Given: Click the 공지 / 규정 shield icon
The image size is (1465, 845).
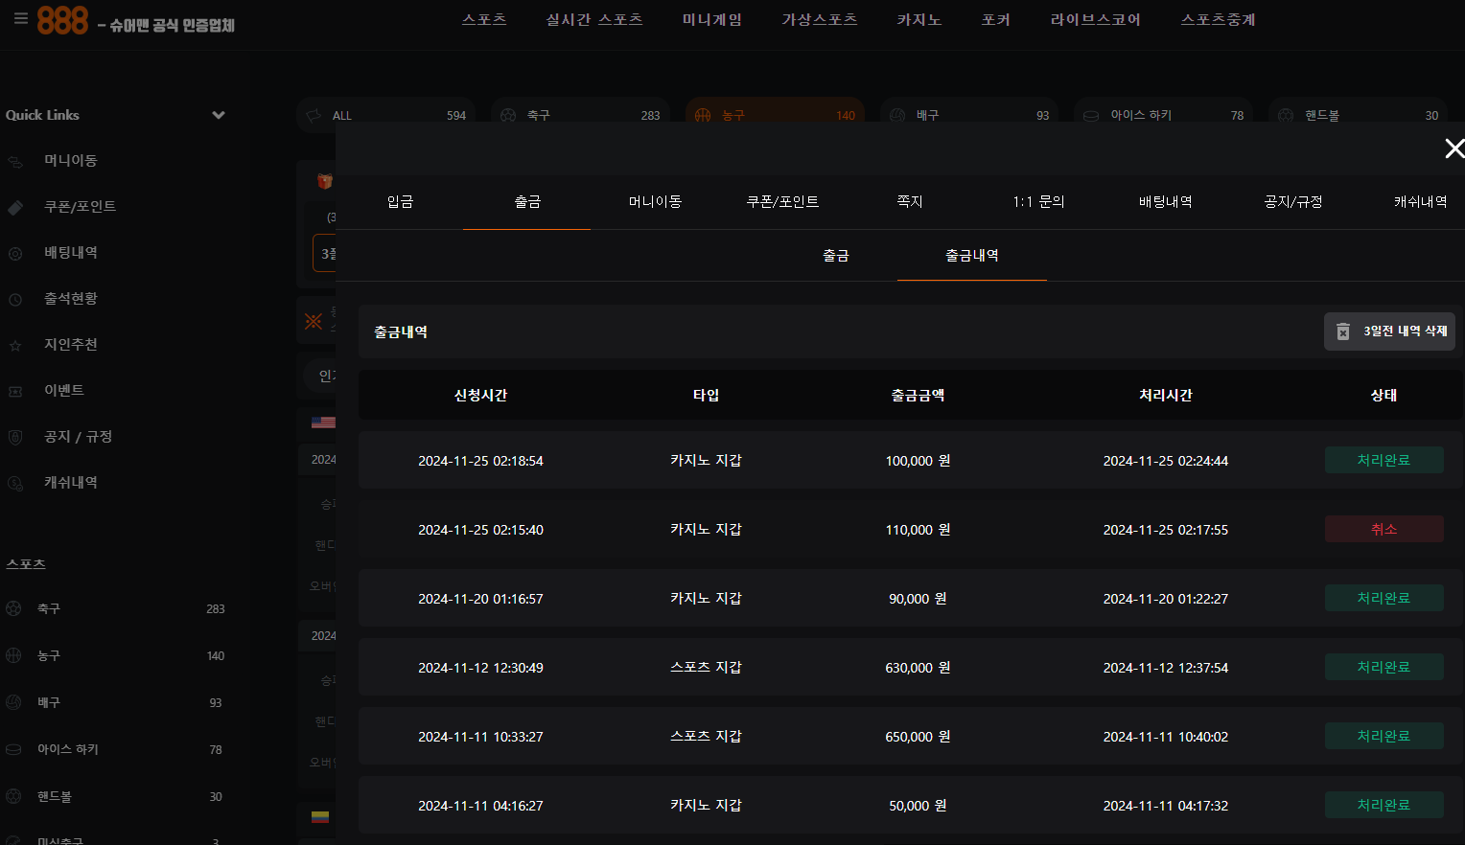Looking at the screenshot, I should pos(15,437).
